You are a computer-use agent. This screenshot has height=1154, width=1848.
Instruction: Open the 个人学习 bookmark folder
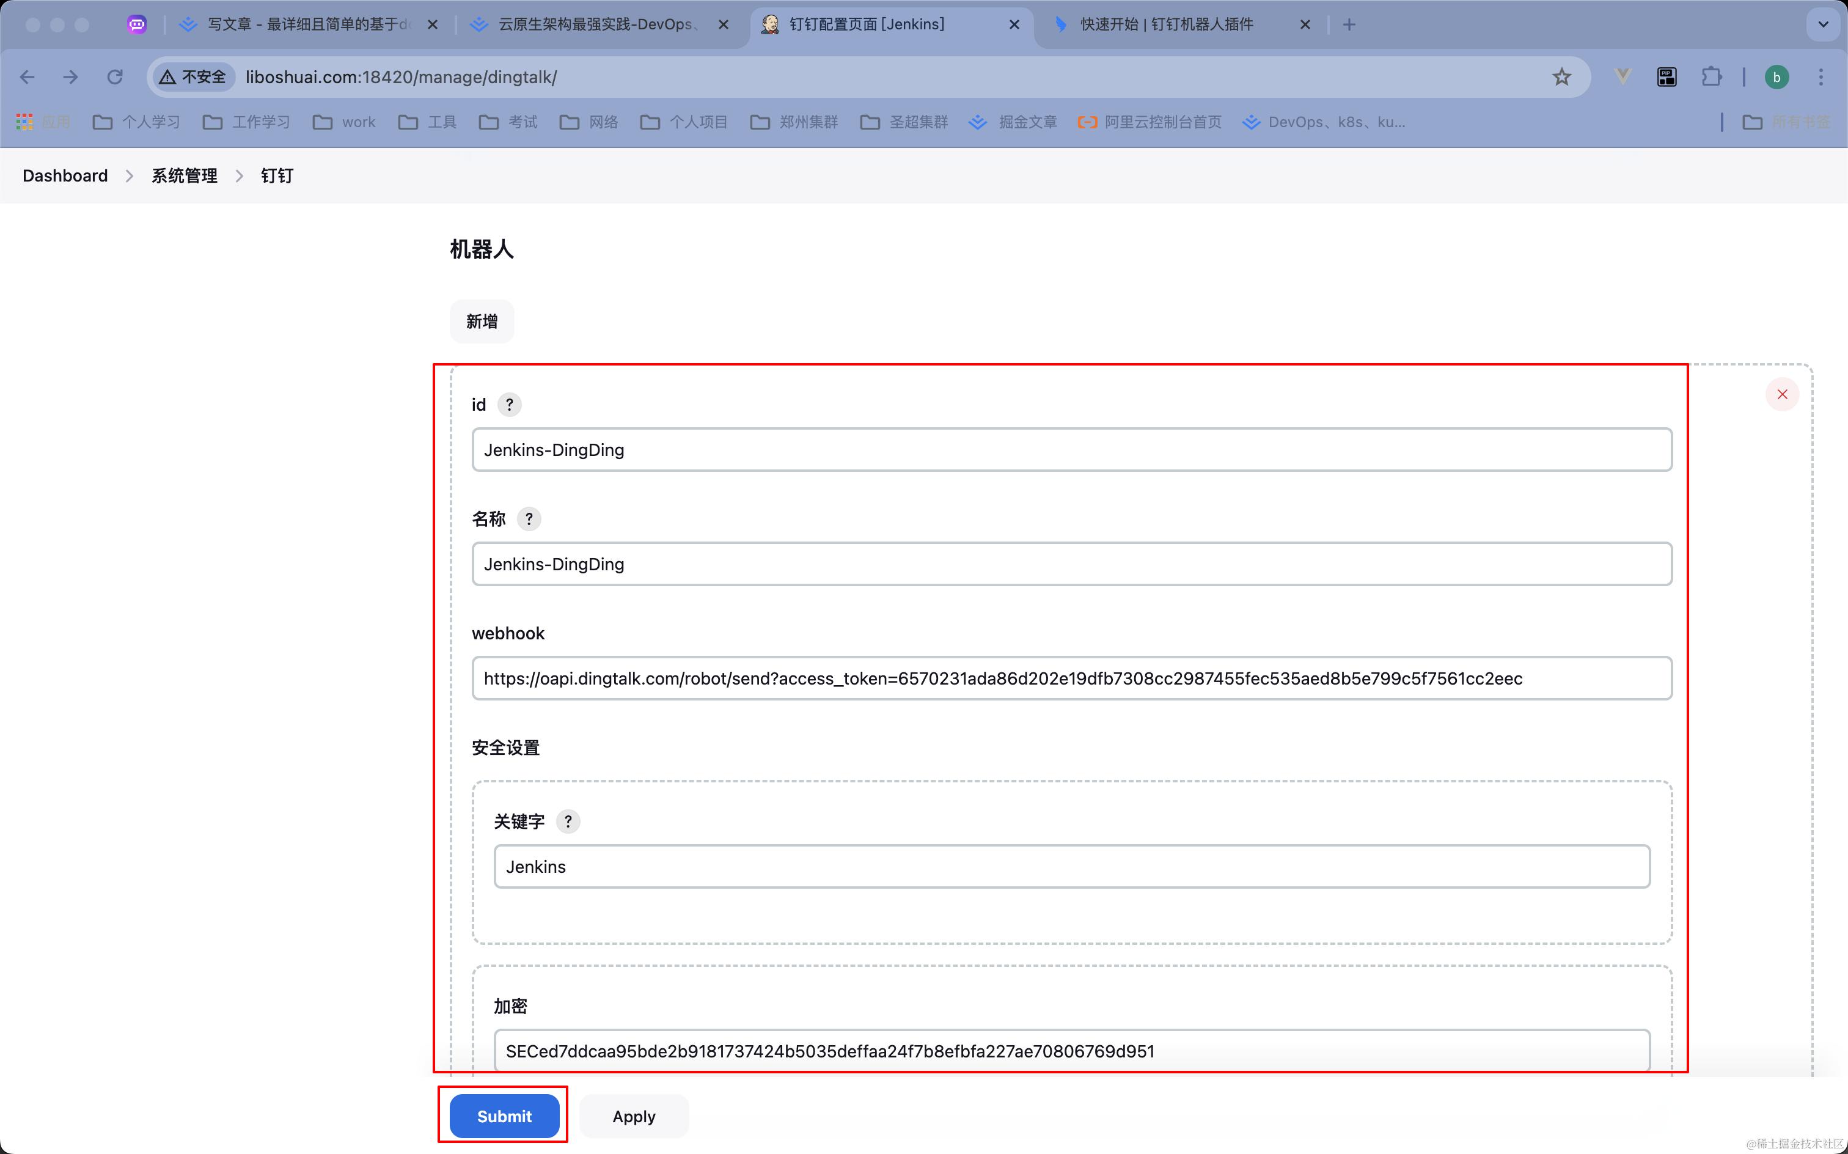click(136, 122)
